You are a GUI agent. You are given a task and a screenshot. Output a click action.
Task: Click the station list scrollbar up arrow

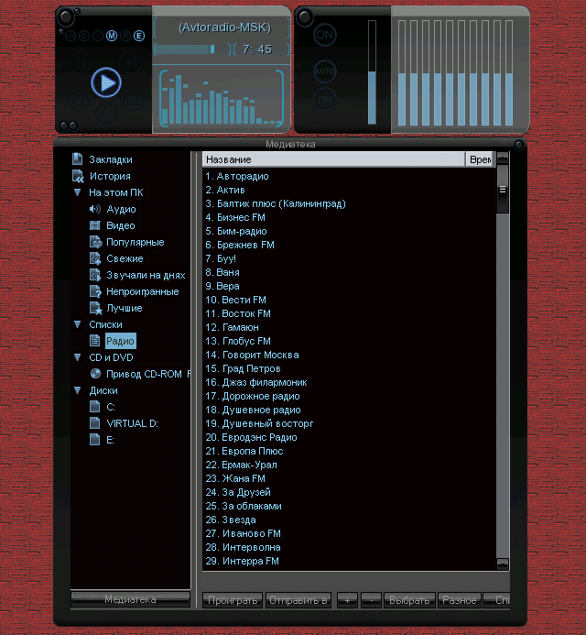(x=503, y=158)
